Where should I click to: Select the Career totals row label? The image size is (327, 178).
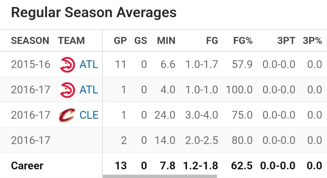(x=27, y=166)
